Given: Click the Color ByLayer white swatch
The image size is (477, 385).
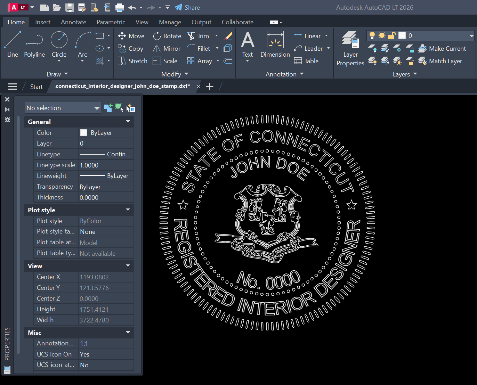Looking at the screenshot, I should pos(83,132).
